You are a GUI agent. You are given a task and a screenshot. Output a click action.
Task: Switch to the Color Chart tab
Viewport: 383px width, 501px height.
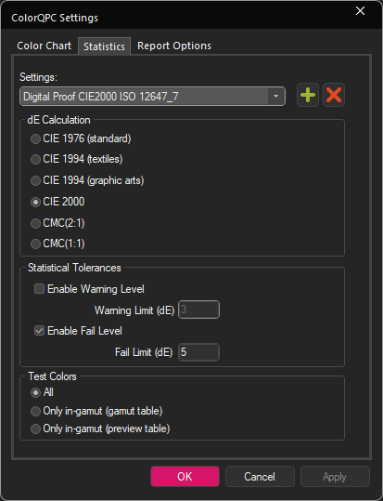pos(44,46)
